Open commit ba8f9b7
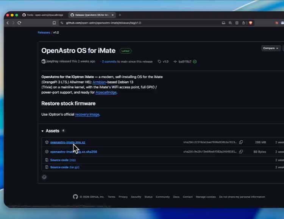The image size is (284, 219). pyautogui.click(x=185, y=62)
